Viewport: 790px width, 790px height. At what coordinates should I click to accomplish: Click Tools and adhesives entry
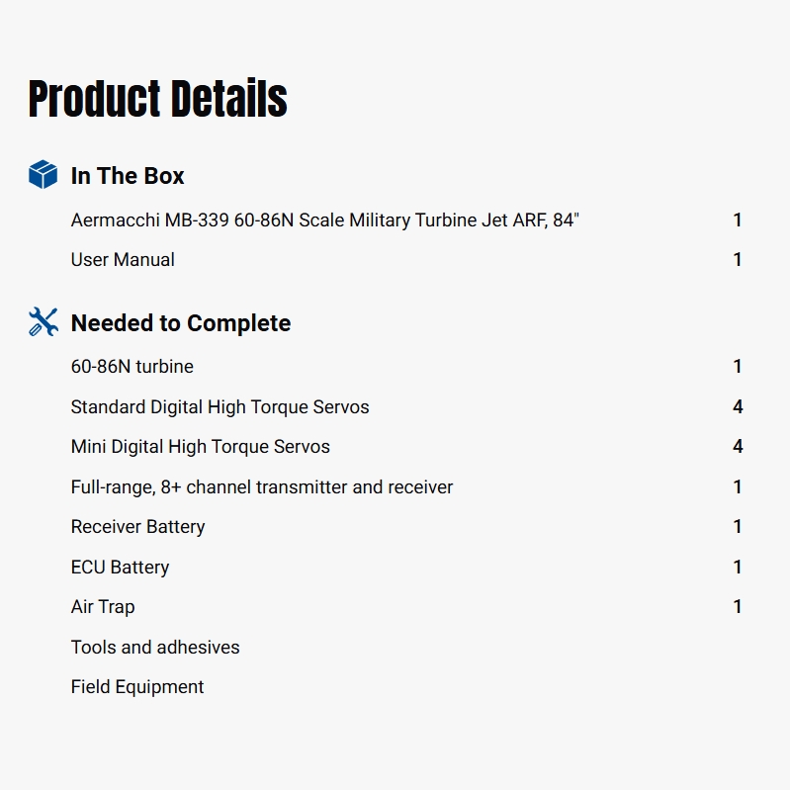tap(155, 648)
